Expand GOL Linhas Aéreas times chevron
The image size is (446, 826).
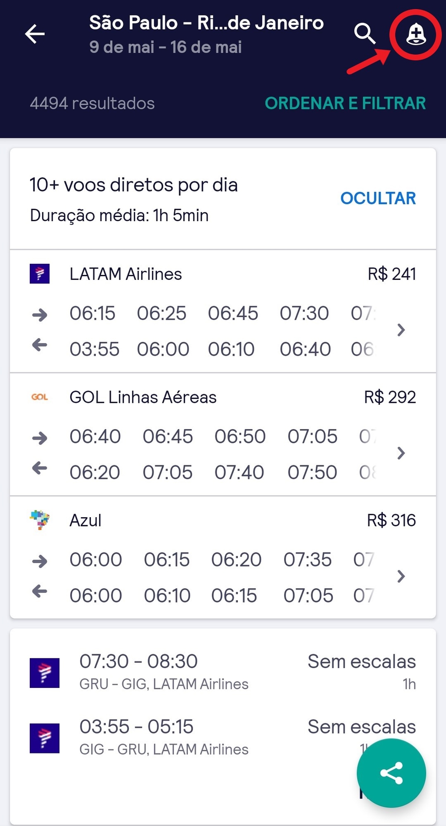[401, 453]
